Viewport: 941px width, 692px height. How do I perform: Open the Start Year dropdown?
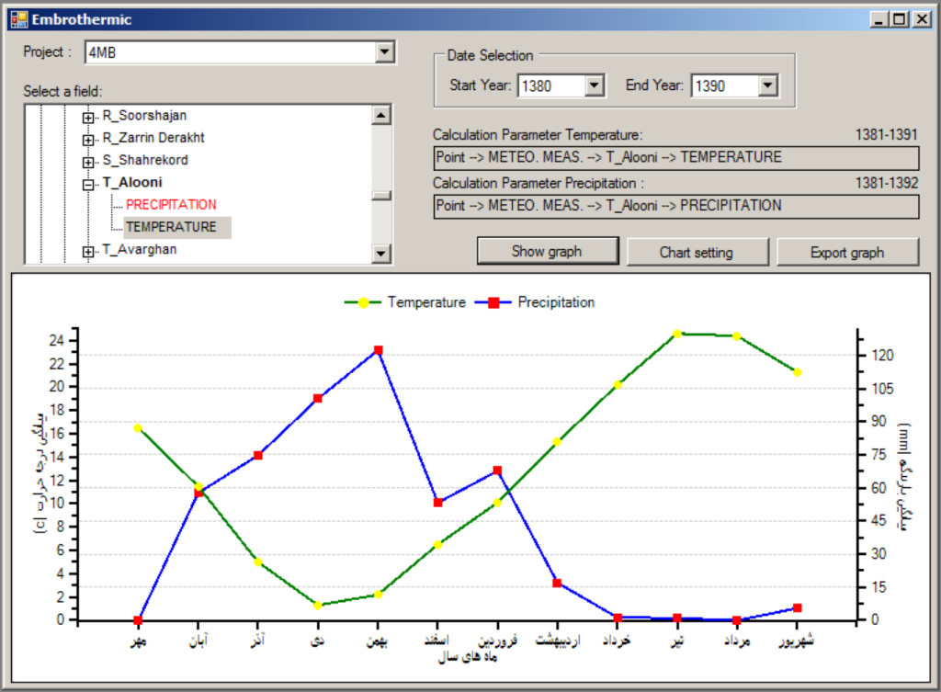[594, 85]
